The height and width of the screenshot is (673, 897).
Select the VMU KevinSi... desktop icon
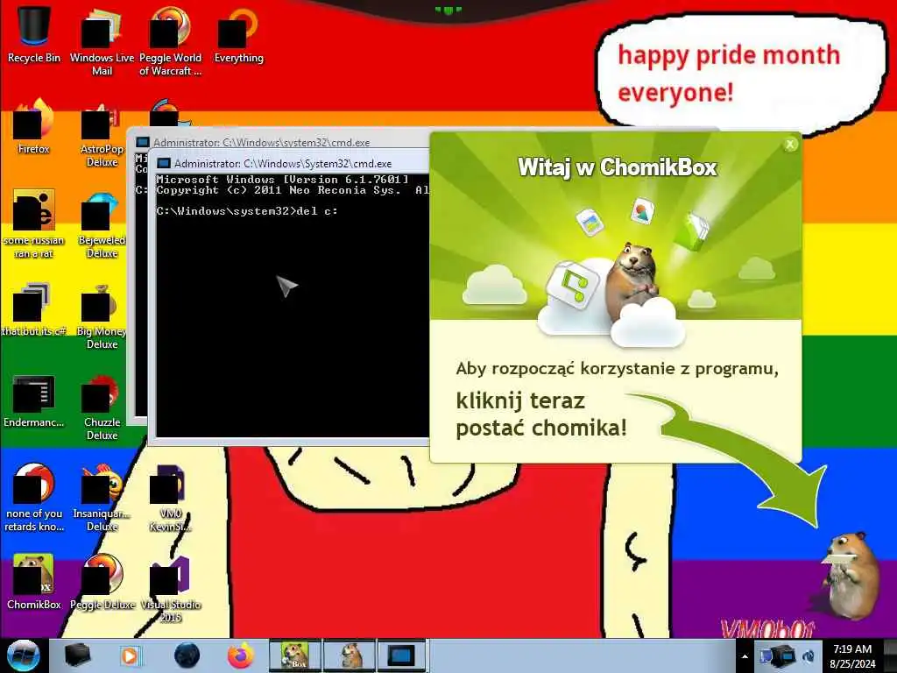[171, 497]
